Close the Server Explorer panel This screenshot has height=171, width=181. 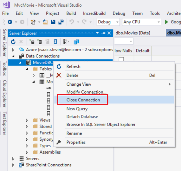(x=109, y=33)
